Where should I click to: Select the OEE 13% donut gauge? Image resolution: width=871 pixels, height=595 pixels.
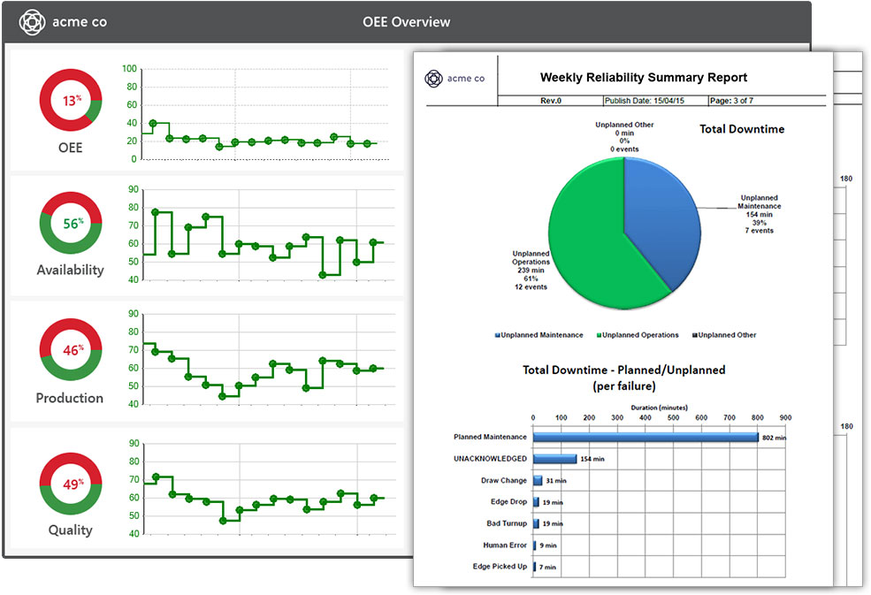point(71,100)
